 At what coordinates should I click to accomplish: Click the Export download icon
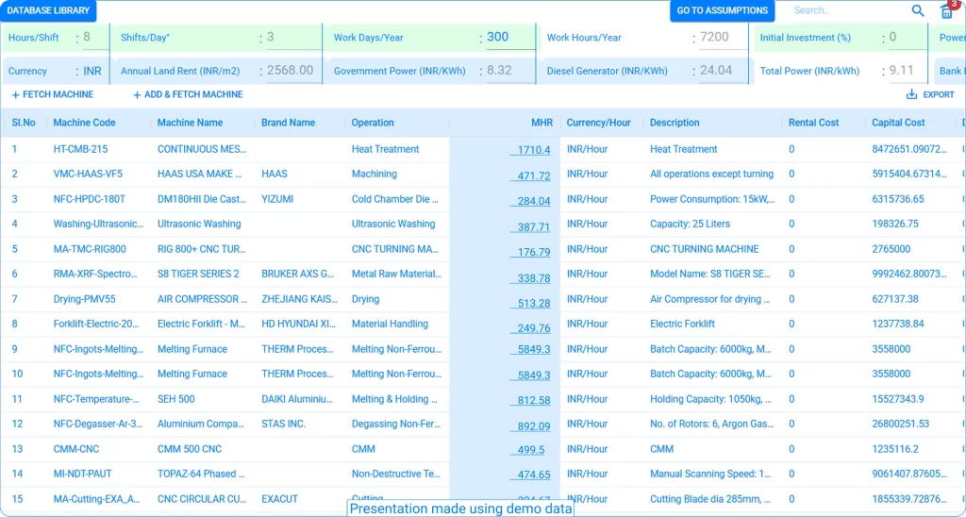tap(911, 94)
